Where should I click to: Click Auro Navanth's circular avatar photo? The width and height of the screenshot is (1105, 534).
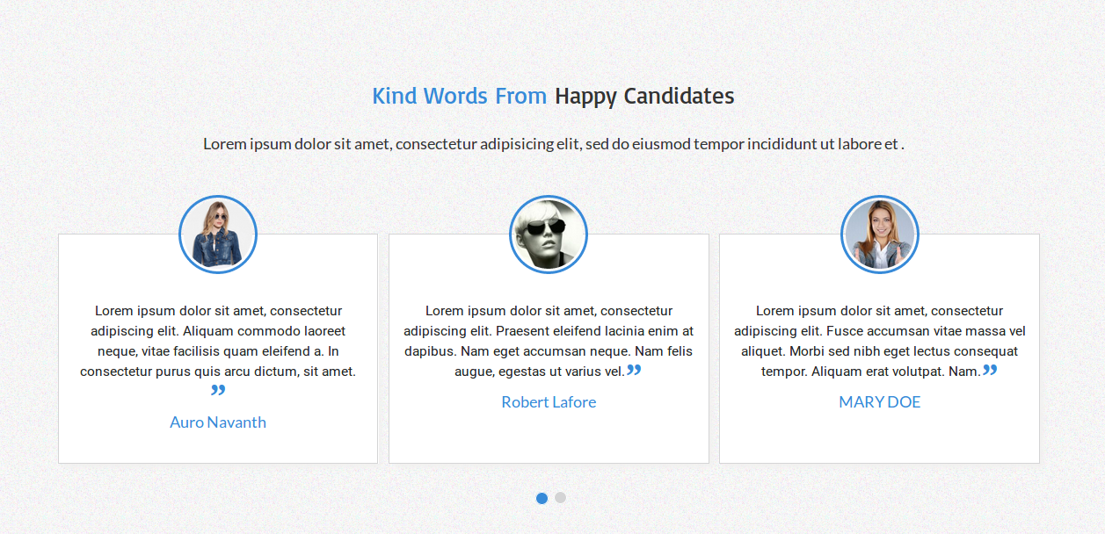[218, 235]
